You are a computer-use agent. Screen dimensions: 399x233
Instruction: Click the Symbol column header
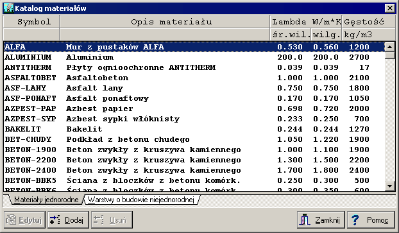pyautogui.click(x=31, y=22)
